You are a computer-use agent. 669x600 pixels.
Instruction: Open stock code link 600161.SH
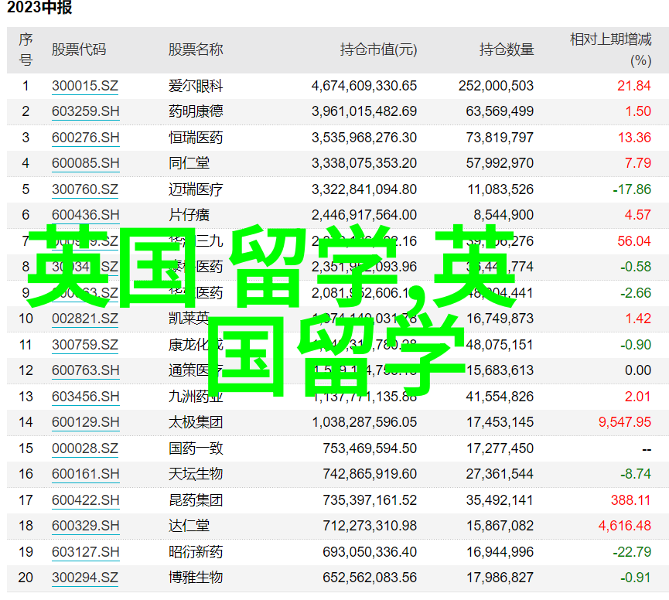[85, 474]
